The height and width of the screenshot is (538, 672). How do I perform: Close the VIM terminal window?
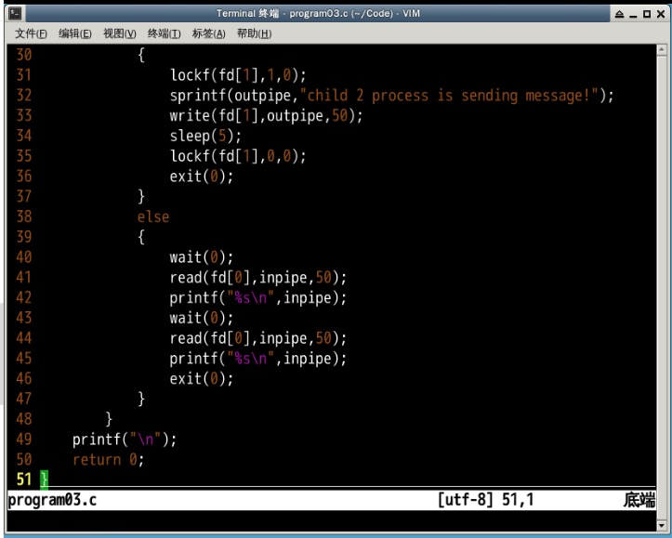662,13
